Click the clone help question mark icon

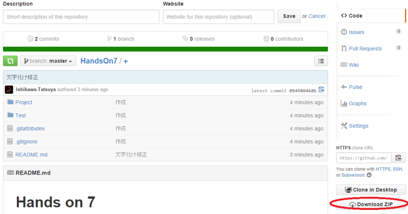point(369,175)
